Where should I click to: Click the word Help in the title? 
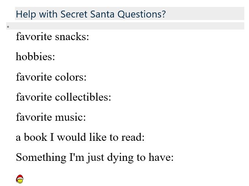coord(26,15)
